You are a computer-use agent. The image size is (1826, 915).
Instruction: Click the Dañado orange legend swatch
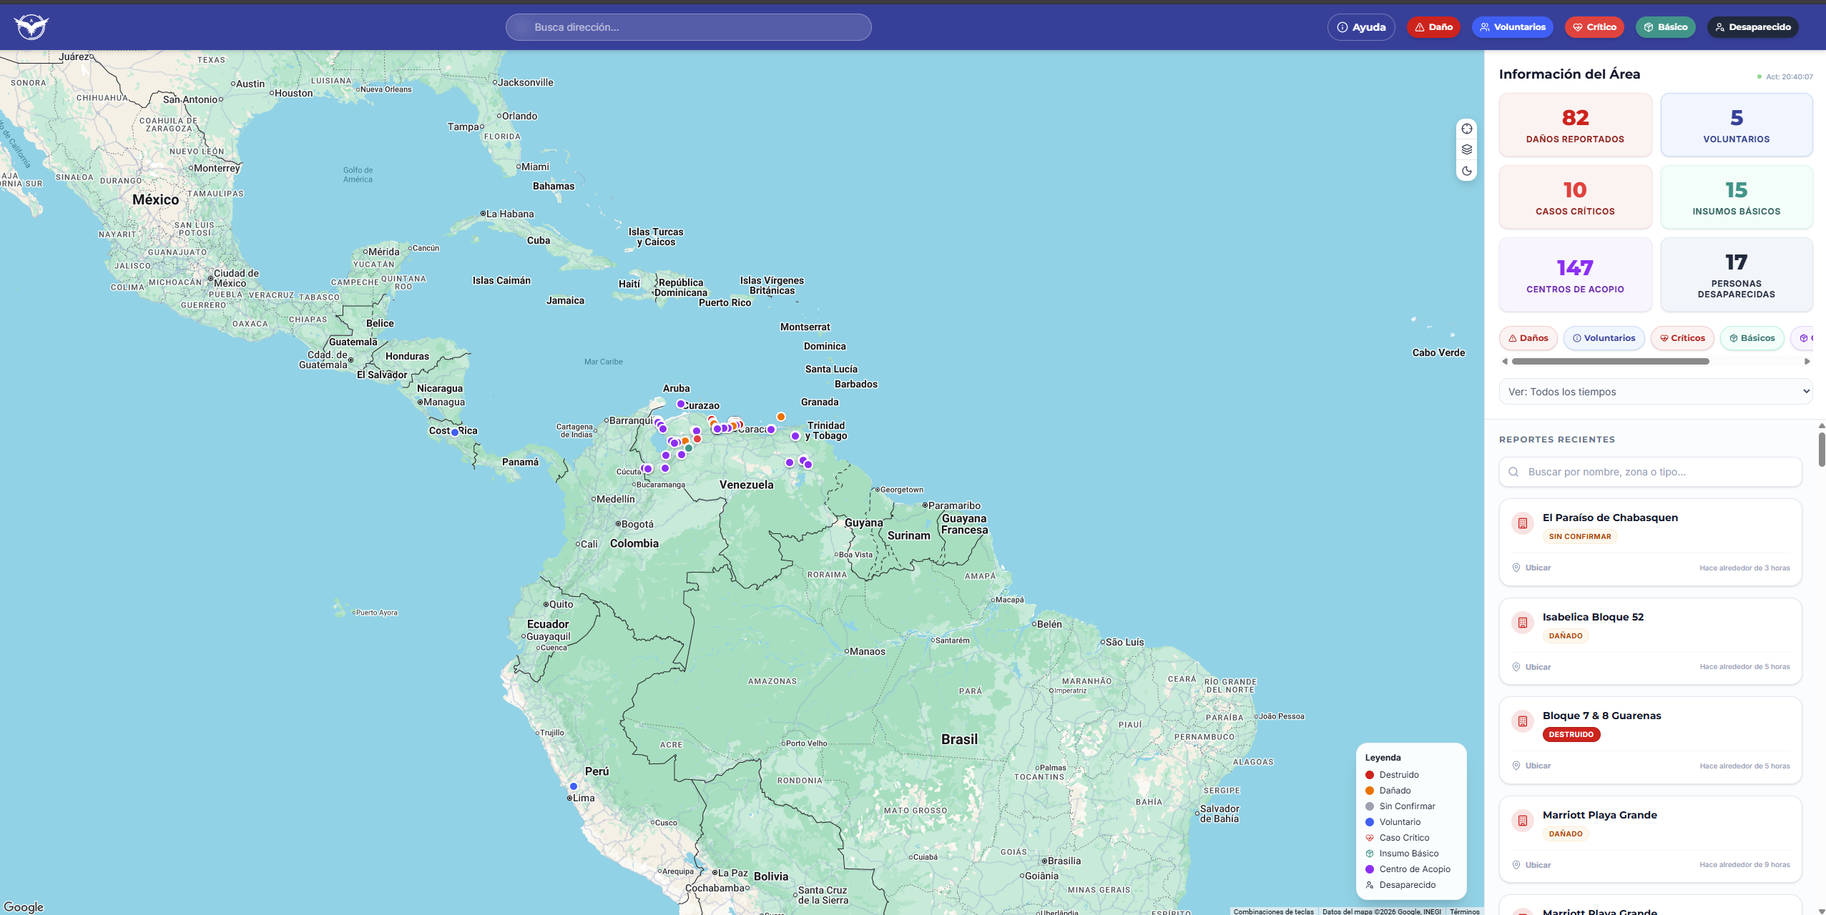click(x=1370, y=791)
